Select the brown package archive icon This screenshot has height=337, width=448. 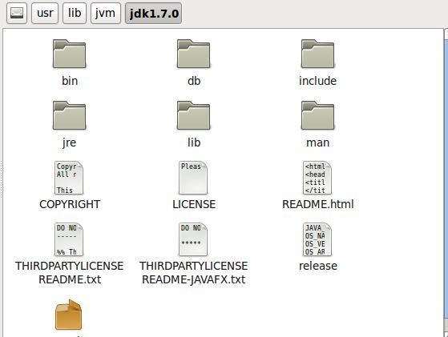tap(69, 315)
